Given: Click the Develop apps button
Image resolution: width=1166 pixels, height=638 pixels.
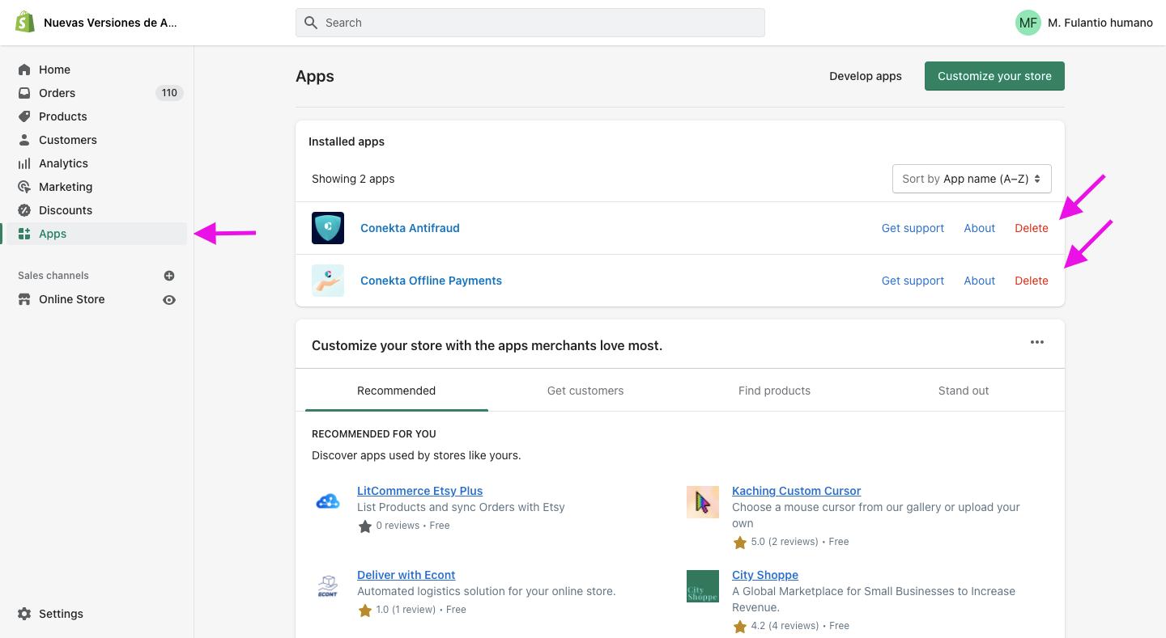Looking at the screenshot, I should click(866, 76).
